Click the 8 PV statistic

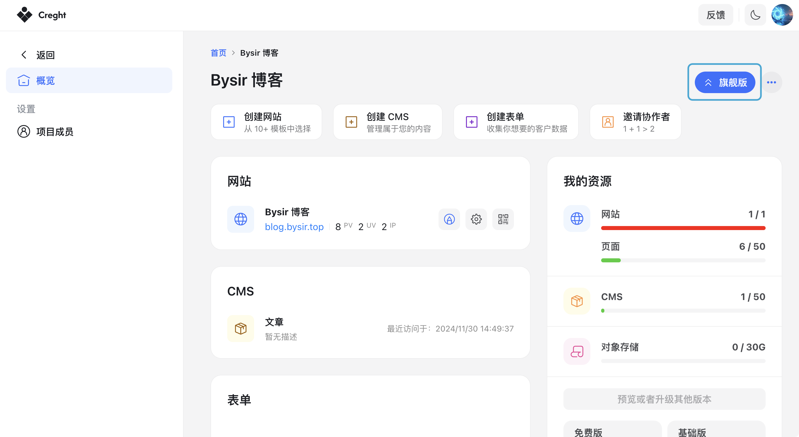point(344,227)
